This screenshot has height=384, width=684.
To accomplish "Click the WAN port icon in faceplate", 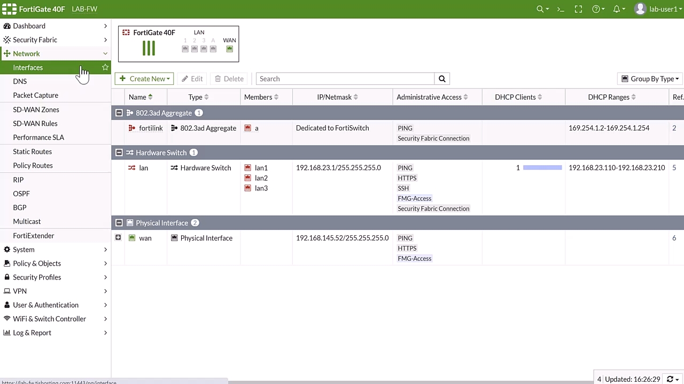I will [230, 49].
